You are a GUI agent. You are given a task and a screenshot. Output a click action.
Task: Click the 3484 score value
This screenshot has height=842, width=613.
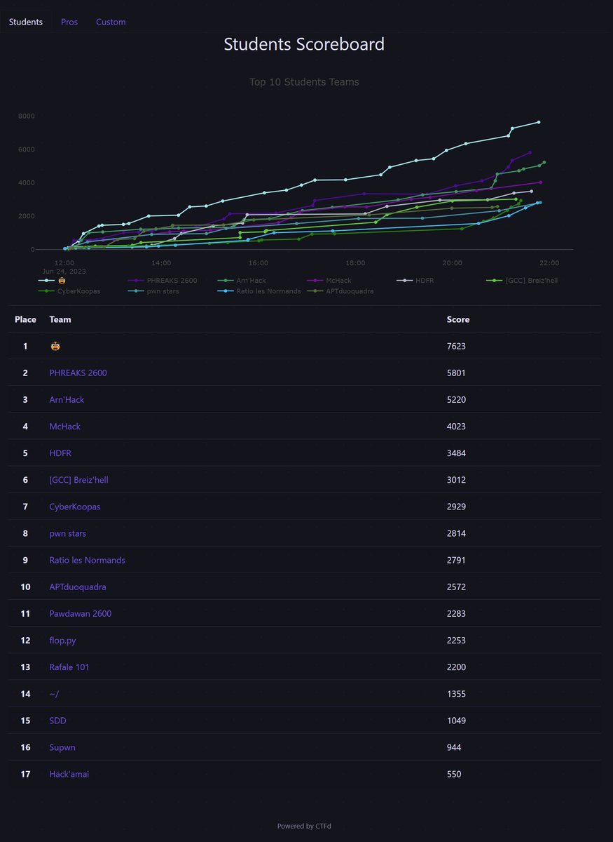[x=456, y=453]
